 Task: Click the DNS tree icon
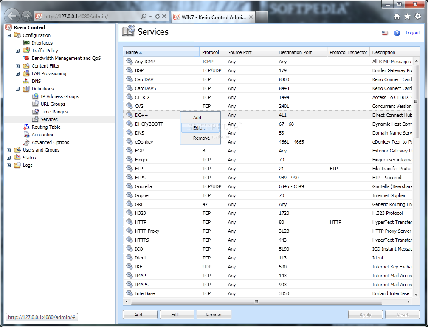(26, 81)
